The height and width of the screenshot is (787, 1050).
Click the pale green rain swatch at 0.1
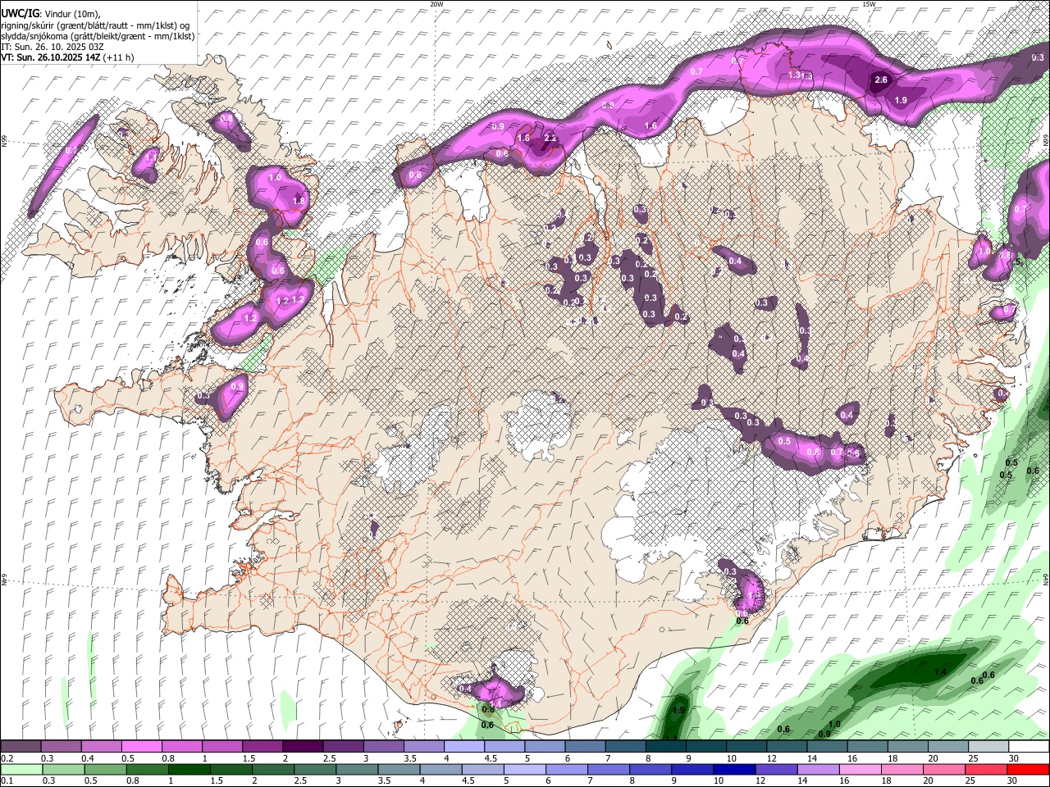pos(21,770)
